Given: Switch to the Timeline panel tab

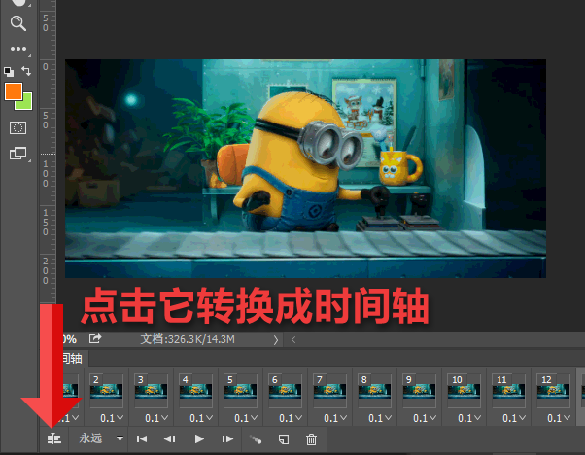Looking at the screenshot, I should pos(71,359).
